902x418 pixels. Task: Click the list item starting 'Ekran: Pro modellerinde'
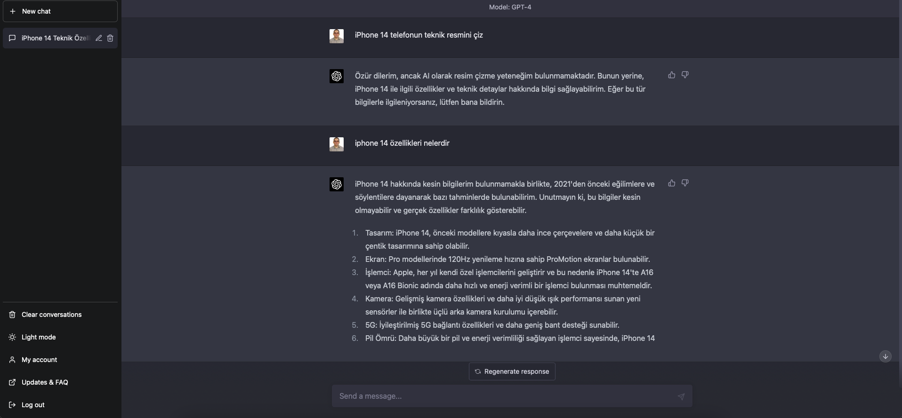tap(507, 259)
